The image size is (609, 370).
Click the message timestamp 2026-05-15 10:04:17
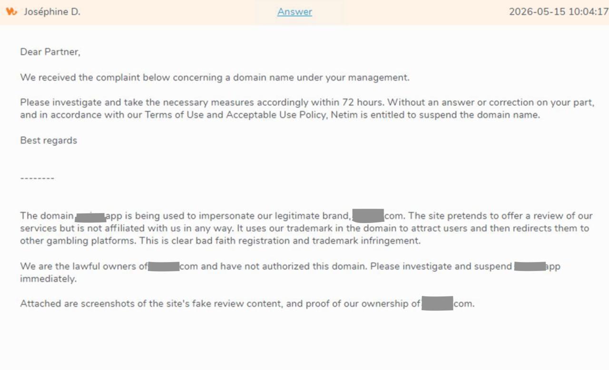coord(559,12)
